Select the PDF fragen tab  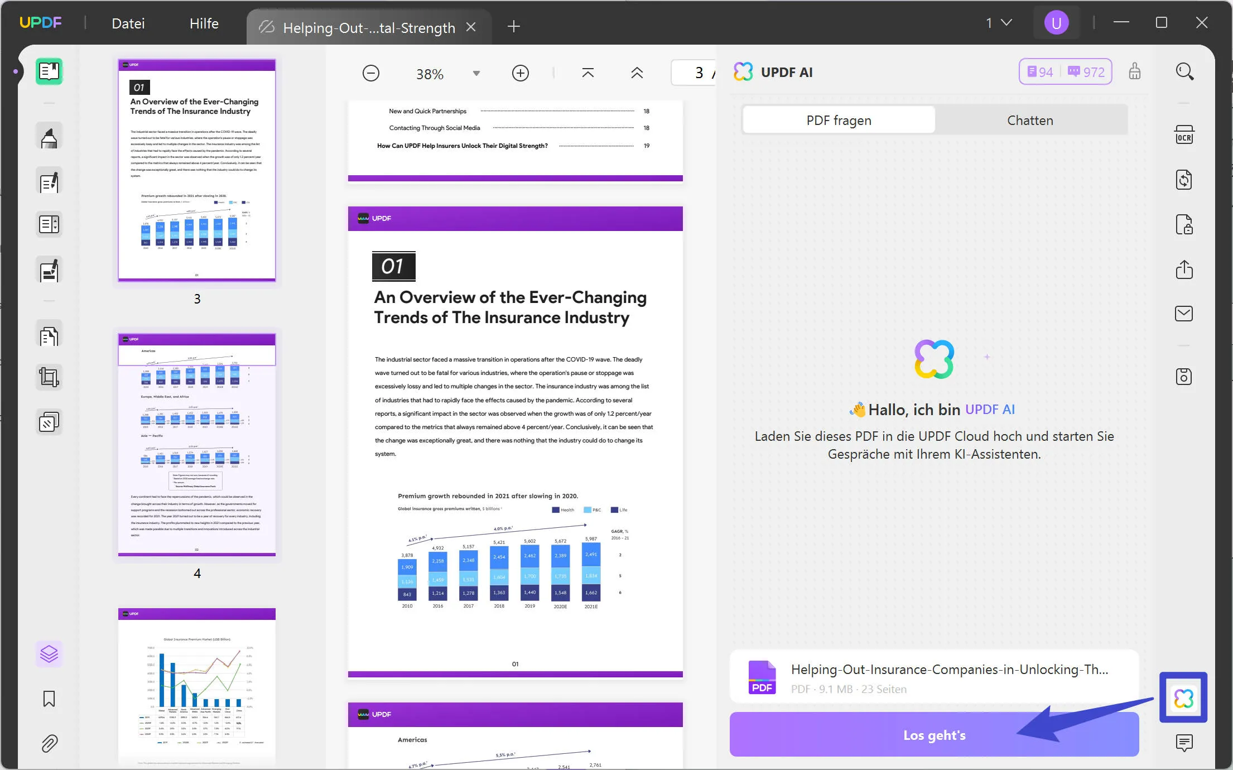pyautogui.click(x=839, y=120)
